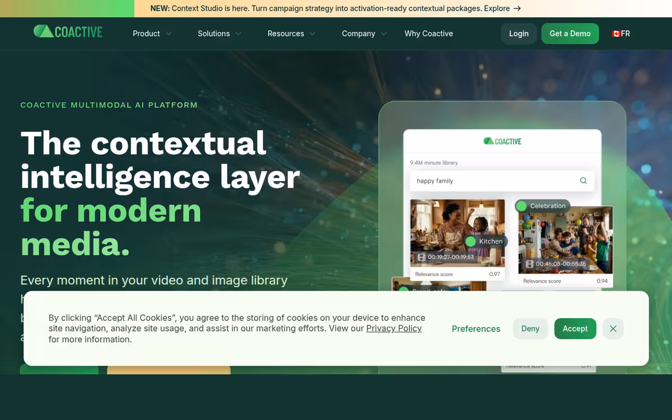
Task: Click the search magnifier icon in mockup
Action: tap(584, 181)
